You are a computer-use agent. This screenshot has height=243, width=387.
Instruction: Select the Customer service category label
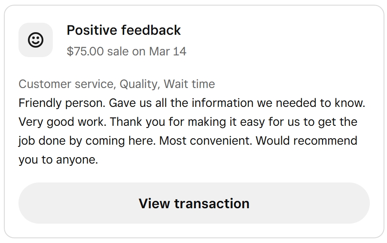click(67, 84)
